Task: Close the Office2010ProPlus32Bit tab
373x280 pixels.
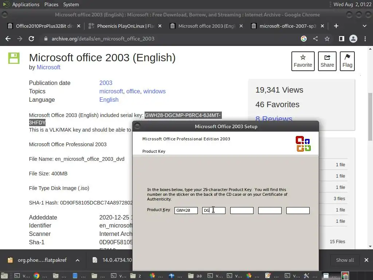Action: tap(79, 26)
